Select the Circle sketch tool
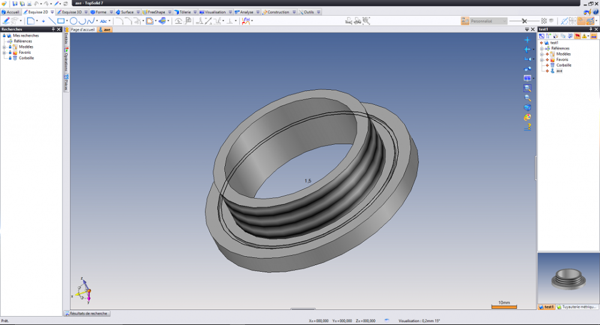This screenshot has width=600, height=325. coord(74,21)
